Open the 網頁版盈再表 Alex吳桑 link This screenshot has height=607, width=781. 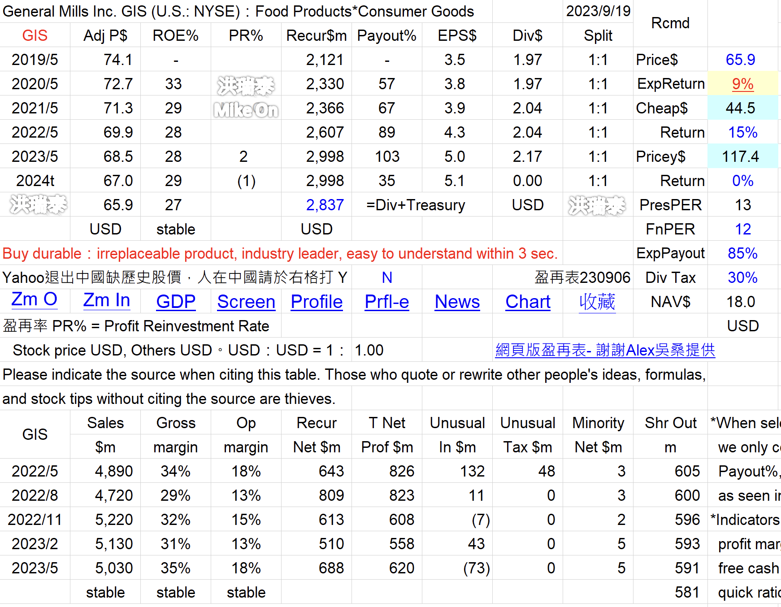tap(605, 350)
